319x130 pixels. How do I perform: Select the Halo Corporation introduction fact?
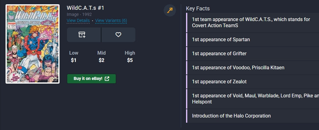click(x=231, y=116)
